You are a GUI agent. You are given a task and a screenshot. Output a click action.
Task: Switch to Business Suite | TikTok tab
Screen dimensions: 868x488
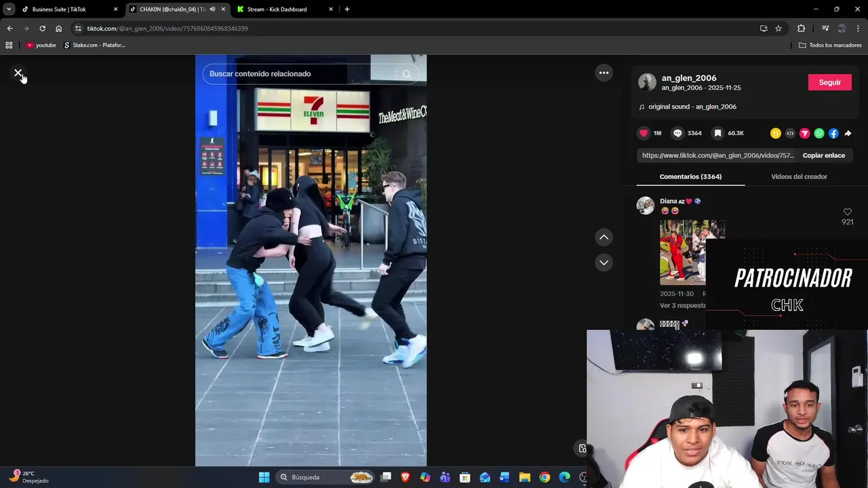coord(70,9)
